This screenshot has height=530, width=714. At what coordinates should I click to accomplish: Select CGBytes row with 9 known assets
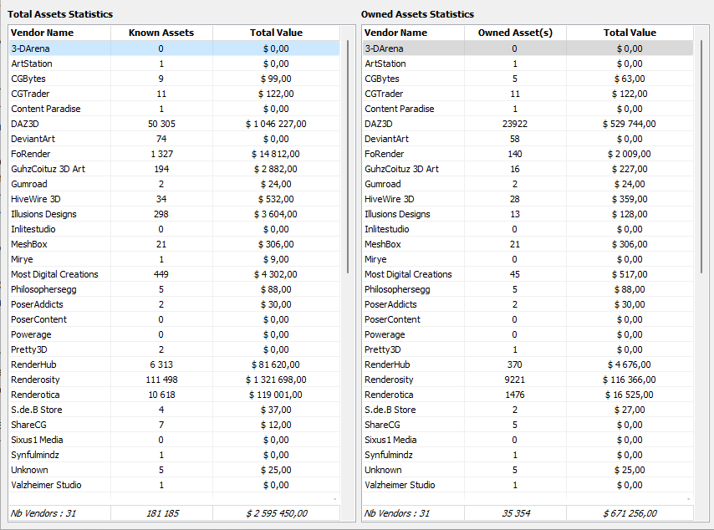pos(175,79)
